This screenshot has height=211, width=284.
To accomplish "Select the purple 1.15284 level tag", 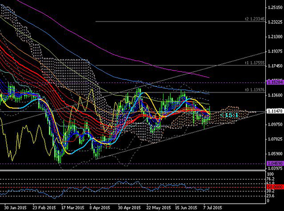I will [x=275, y=82].
